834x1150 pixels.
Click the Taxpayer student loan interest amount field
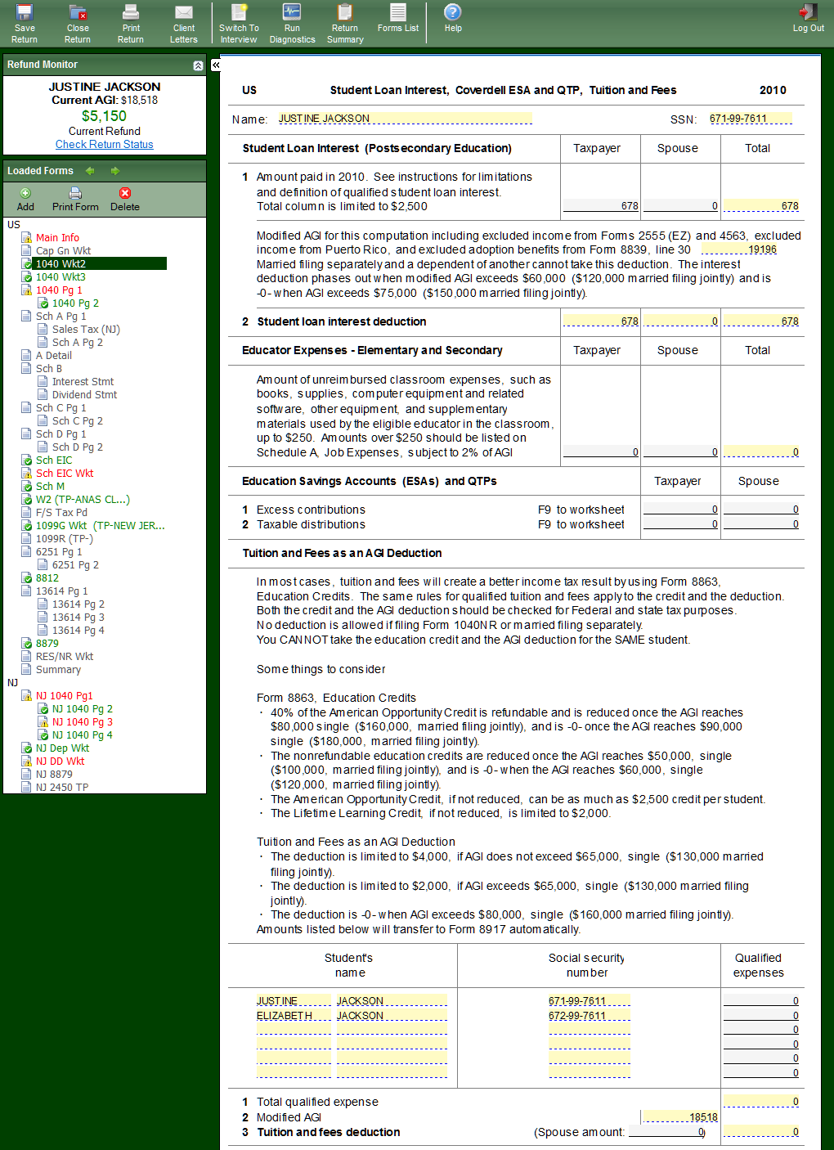(x=601, y=206)
